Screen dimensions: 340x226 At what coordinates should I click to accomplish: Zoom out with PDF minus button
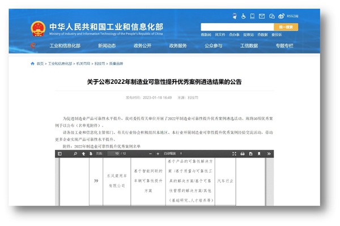[151, 153]
